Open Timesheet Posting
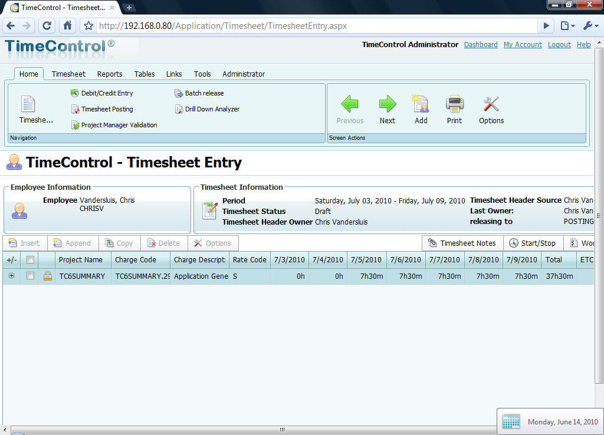The width and height of the screenshot is (604, 435). point(102,109)
